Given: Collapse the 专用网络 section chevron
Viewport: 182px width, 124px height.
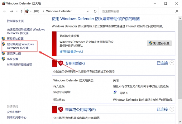Looking at the screenshot, I should tap(172, 63).
